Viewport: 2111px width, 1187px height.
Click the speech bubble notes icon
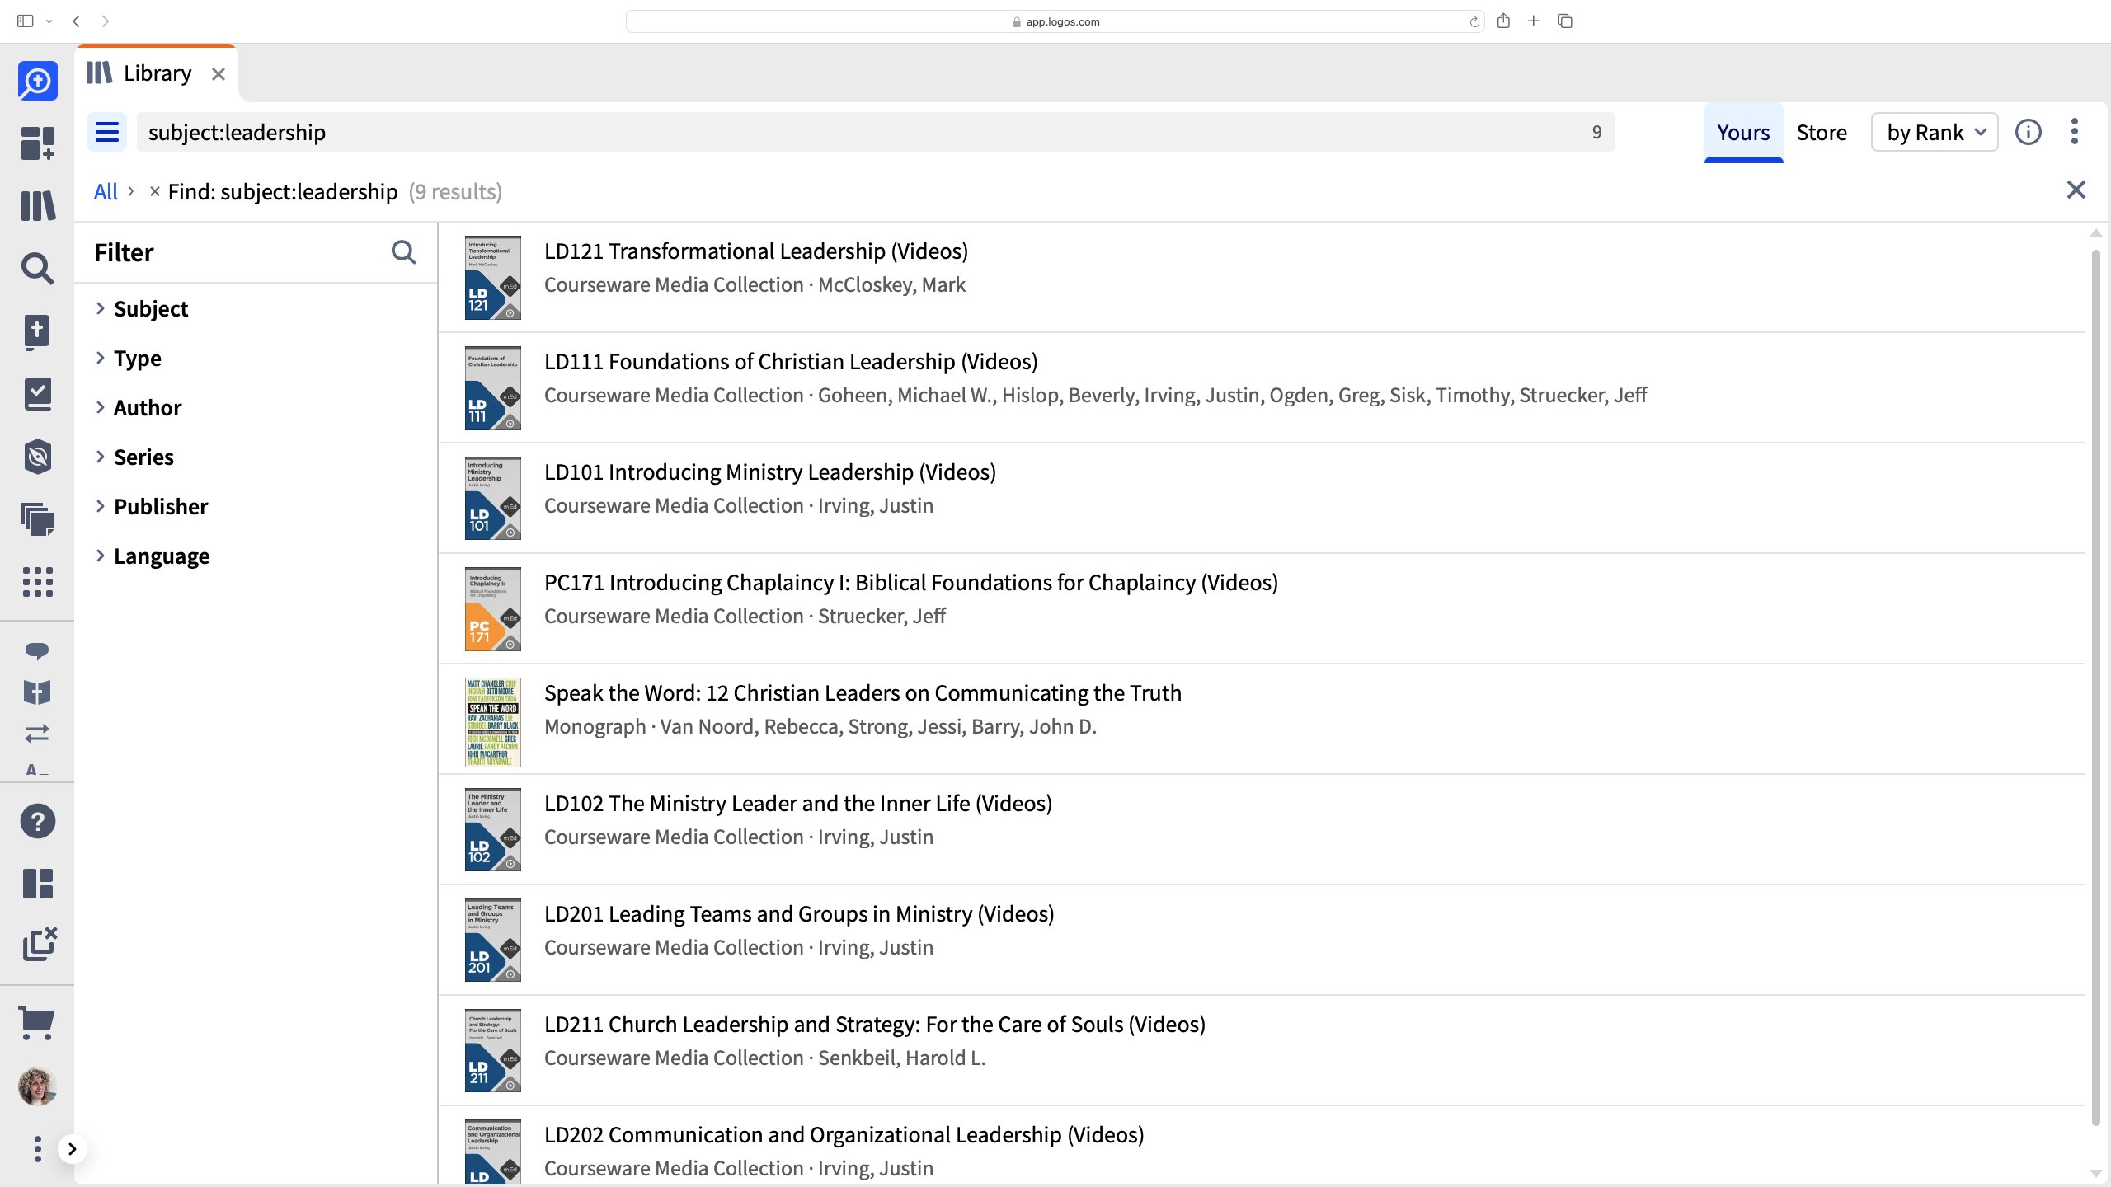[37, 651]
